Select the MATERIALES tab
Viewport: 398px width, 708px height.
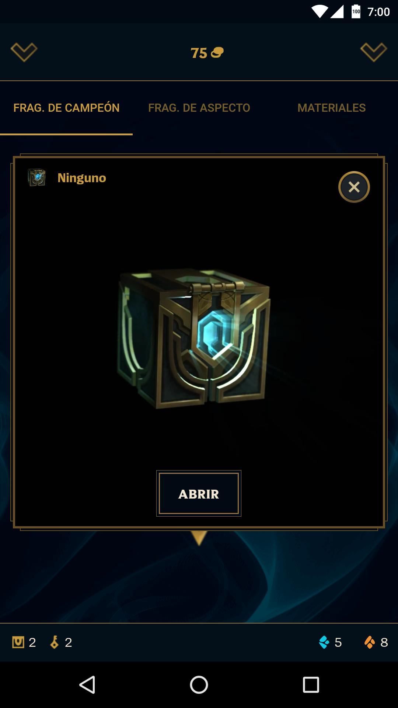[332, 108]
